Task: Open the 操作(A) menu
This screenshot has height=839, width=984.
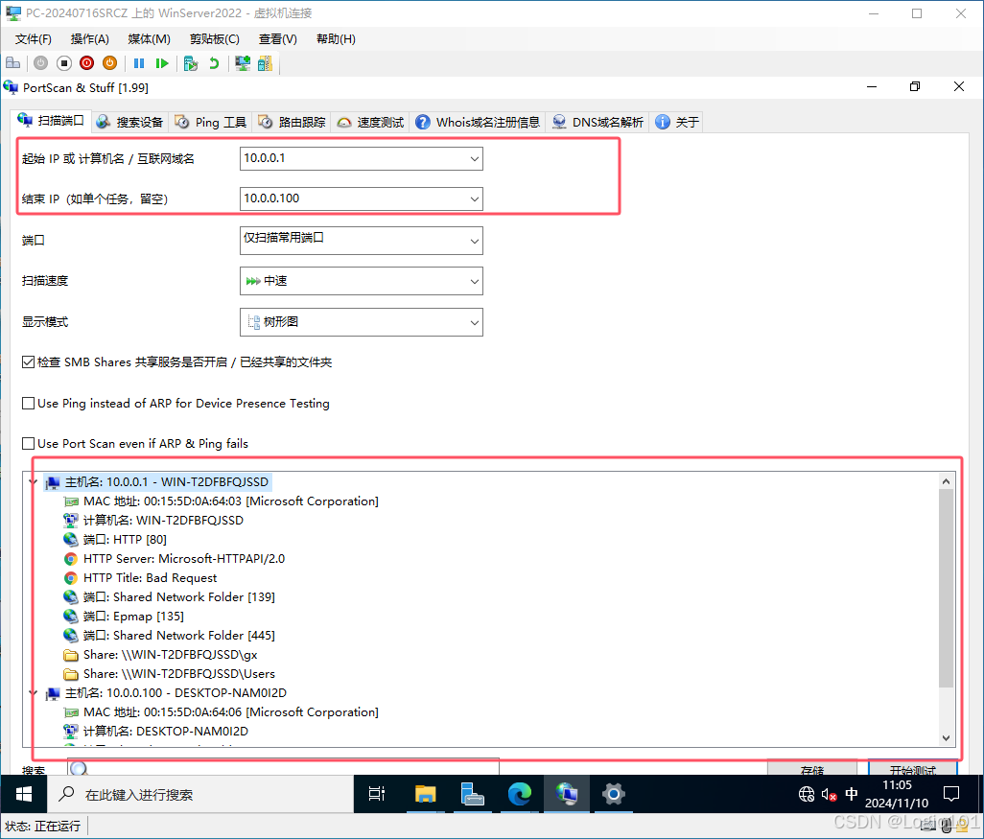Action: 90,39
